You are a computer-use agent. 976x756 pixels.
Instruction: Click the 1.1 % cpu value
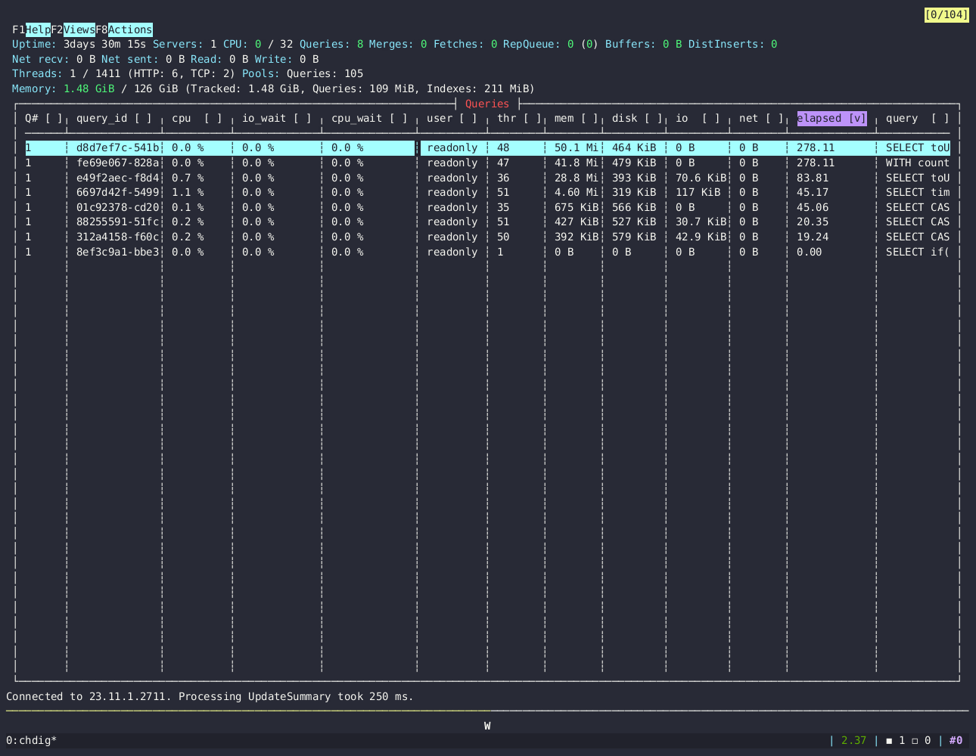[x=188, y=192]
